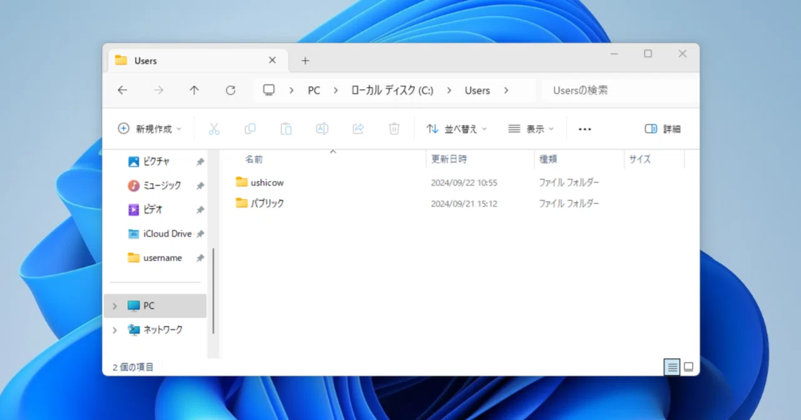Switch to large thumbnails status bar icon
The height and width of the screenshot is (420, 801).
coord(688,367)
